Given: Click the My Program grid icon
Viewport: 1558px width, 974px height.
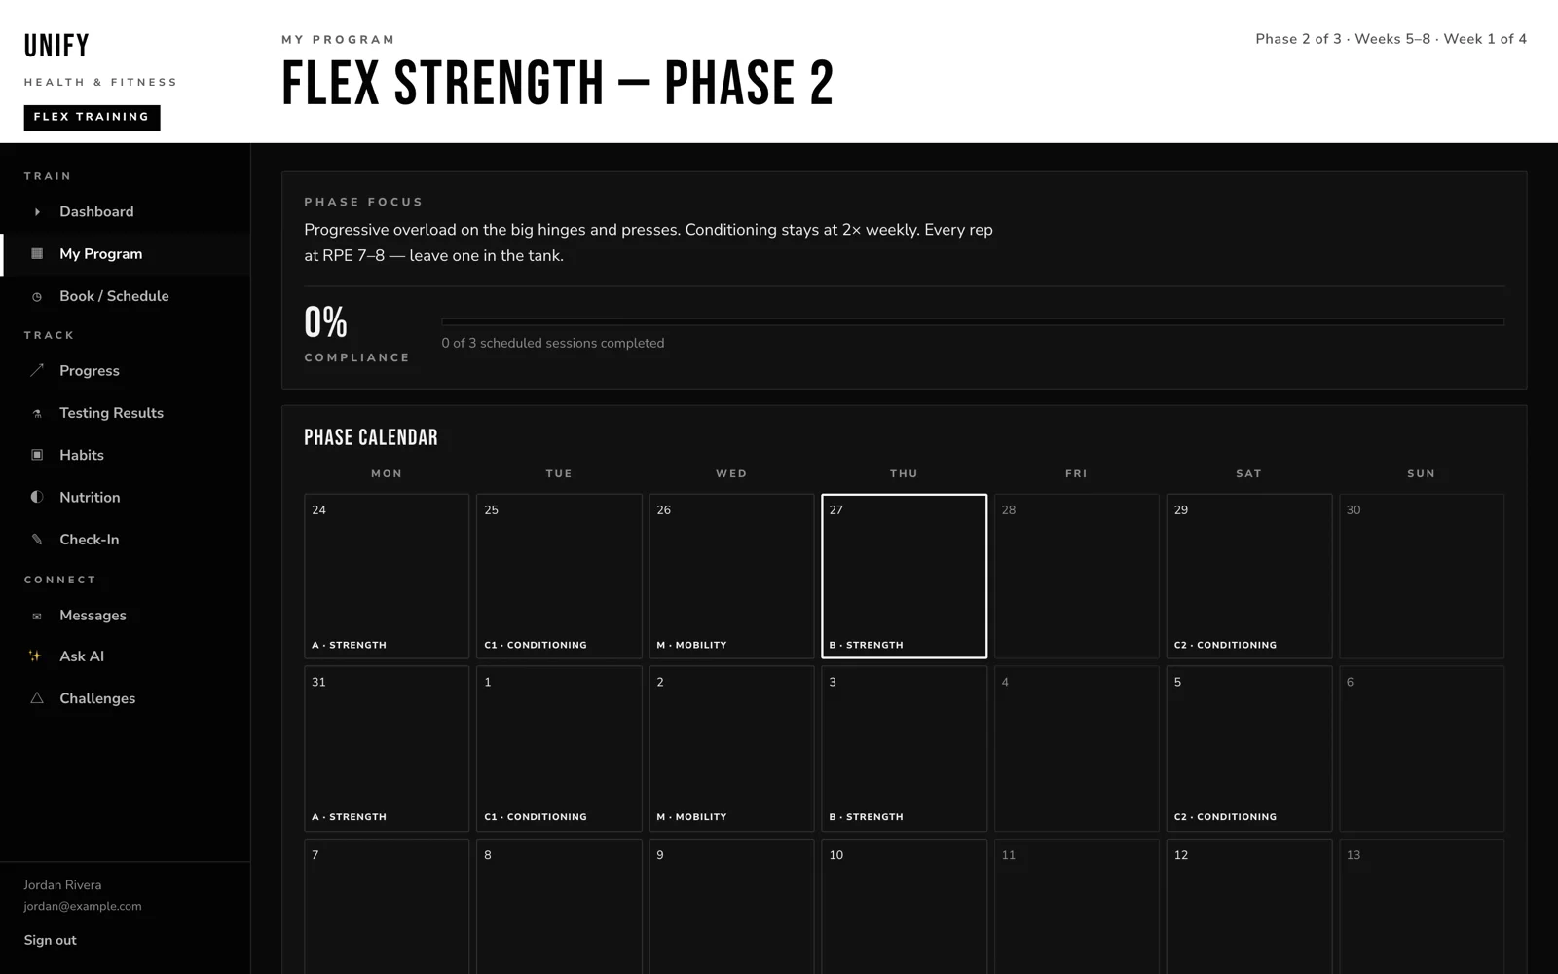Looking at the screenshot, I should (x=37, y=253).
